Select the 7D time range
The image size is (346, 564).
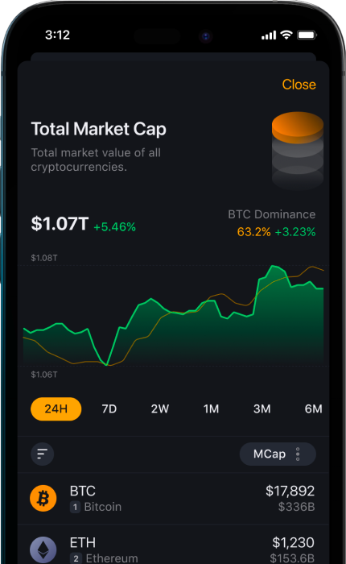pyautogui.click(x=109, y=409)
